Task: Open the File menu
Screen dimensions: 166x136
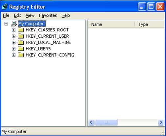Action: (6, 15)
